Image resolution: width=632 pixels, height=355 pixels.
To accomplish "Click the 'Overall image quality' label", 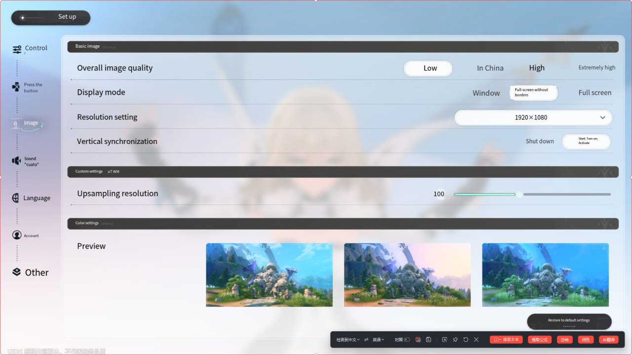I will tap(115, 68).
